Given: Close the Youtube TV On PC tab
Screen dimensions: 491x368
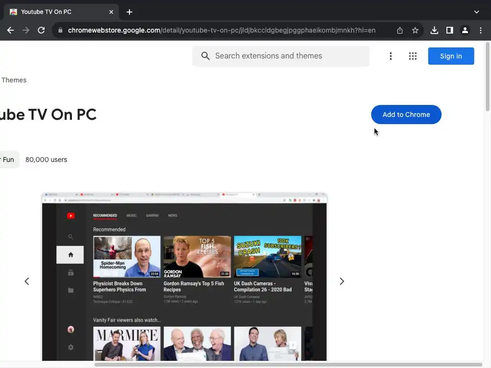Looking at the screenshot, I should tap(111, 12).
